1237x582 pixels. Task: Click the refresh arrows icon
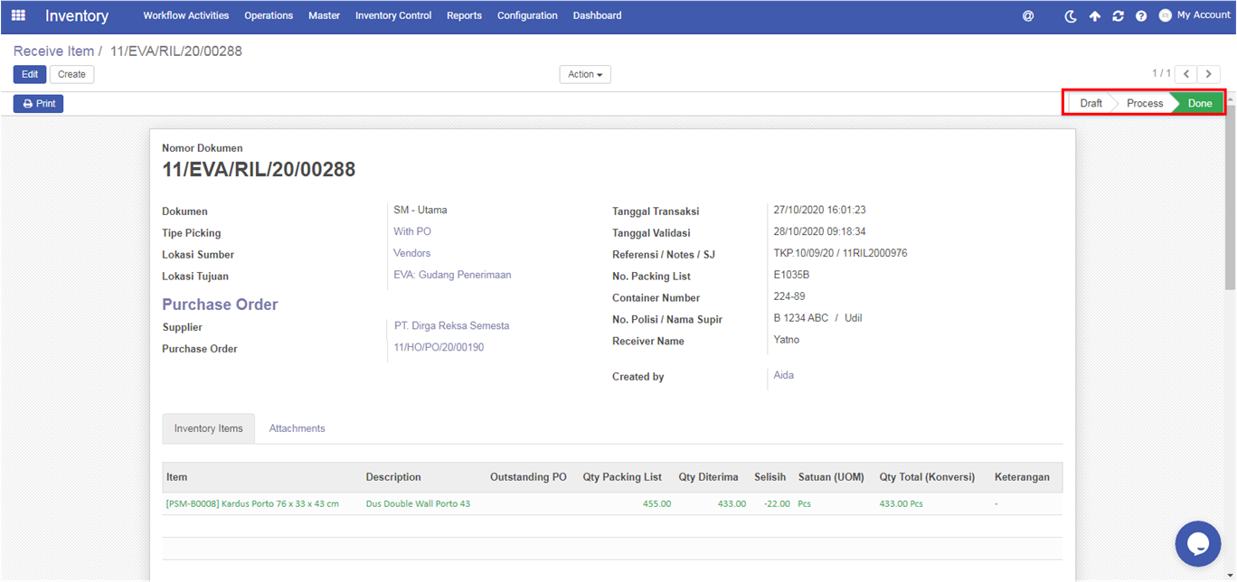1119,16
